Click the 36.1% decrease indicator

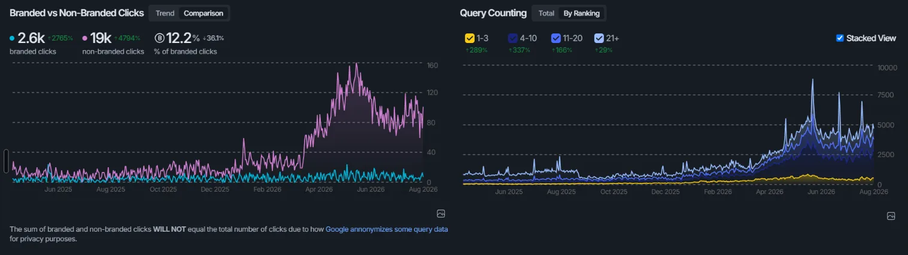pyautogui.click(x=213, y=38)
